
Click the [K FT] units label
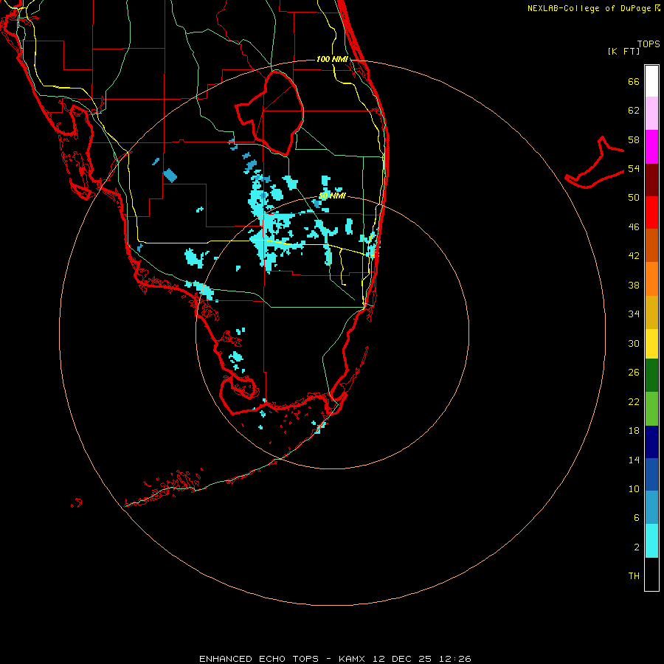[623, 51]
